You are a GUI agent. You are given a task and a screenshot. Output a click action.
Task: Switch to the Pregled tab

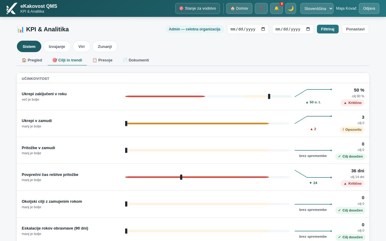(x=32, y=60)
